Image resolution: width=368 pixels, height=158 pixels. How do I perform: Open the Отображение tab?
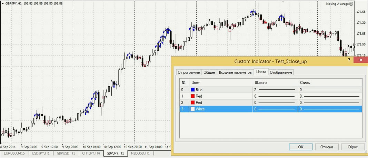coord(281,72)
